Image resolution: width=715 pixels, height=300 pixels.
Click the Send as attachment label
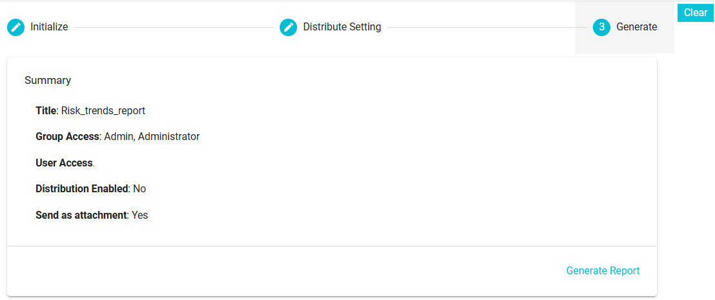81,215
